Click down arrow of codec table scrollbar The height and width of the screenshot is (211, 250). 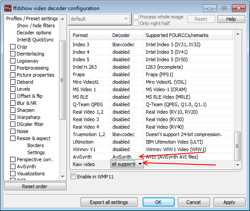click(x=238, y=165)
